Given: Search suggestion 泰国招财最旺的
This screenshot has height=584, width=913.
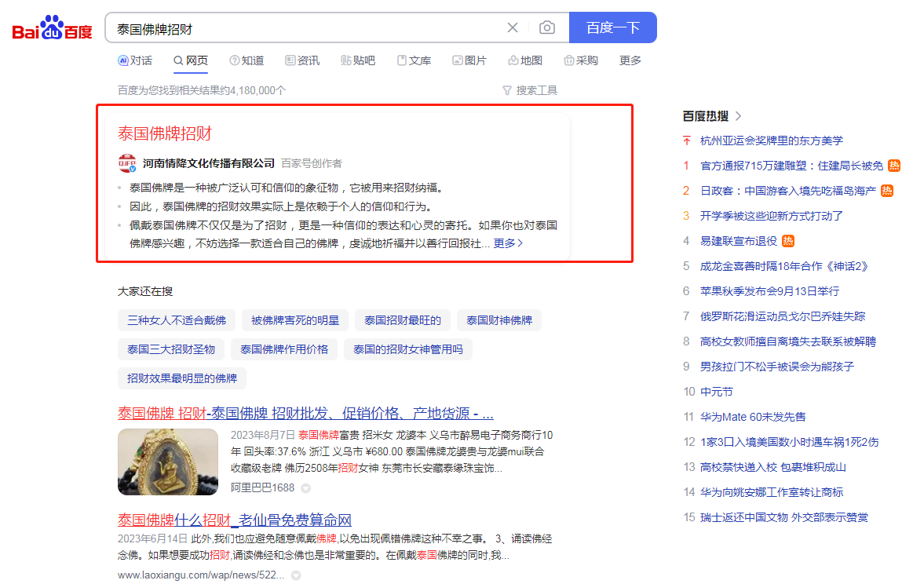Looking at the screenshot, I should pyautogui.click(x=403, y=320).
